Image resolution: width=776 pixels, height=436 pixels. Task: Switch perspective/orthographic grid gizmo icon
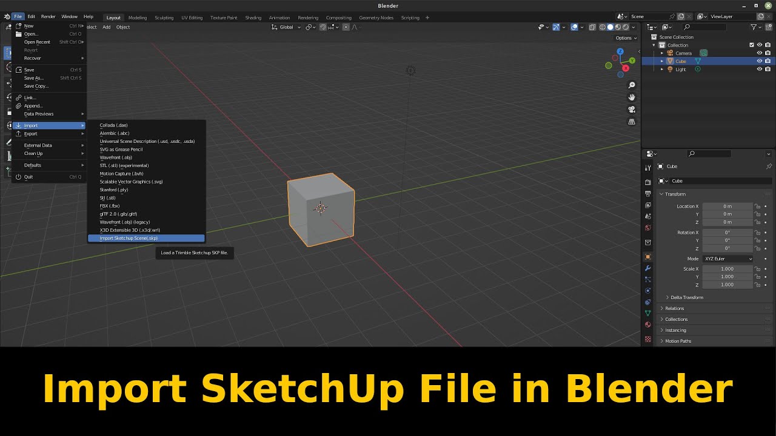[632, 122]
